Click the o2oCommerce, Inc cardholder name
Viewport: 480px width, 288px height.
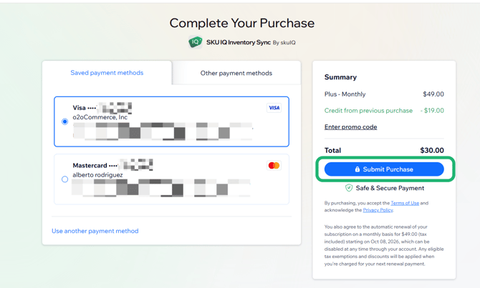[100, 117]
